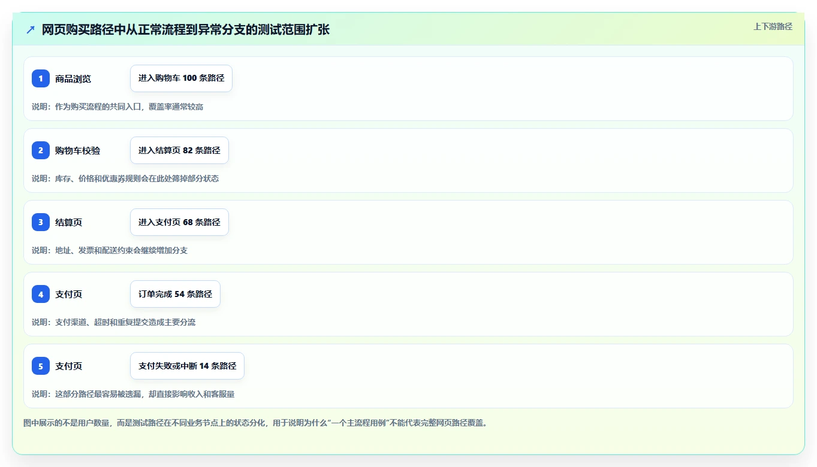817x467 pixels.
Task: Select the step 1 number badge
Action: pos(41,78)
